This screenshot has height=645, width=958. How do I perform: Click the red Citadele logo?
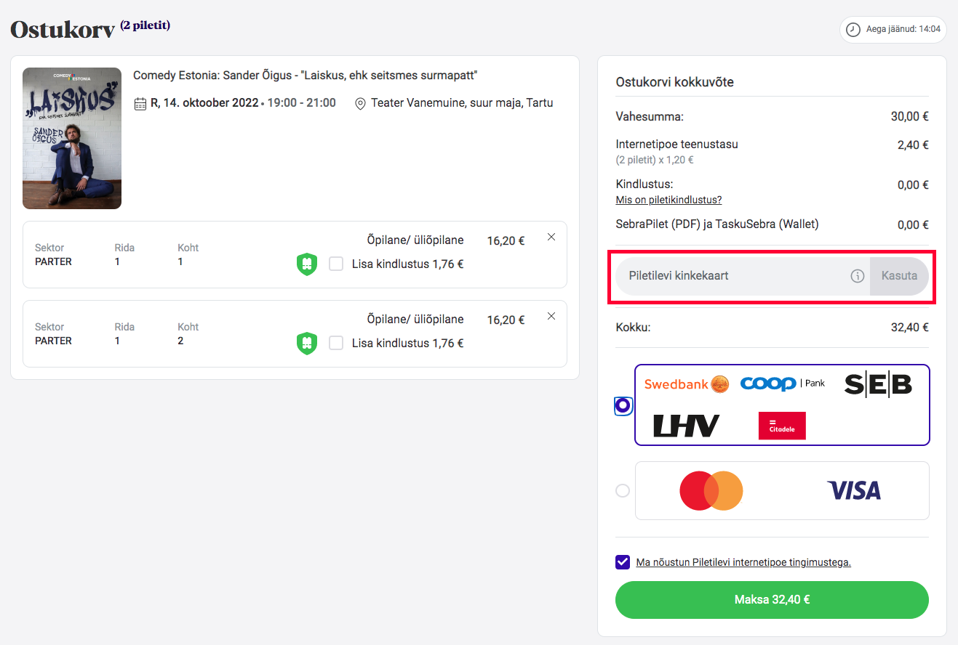click(x=782, y=426)
